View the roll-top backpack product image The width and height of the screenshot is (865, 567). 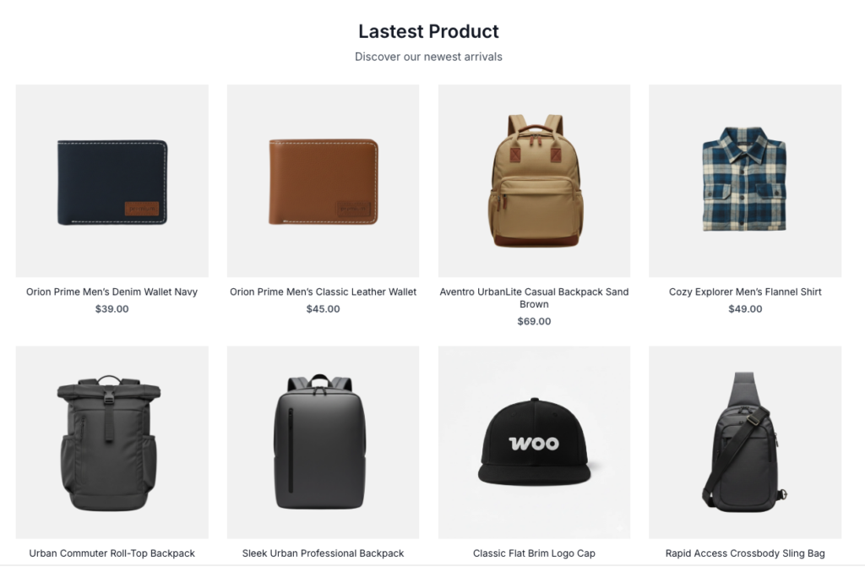click(112, 442)
